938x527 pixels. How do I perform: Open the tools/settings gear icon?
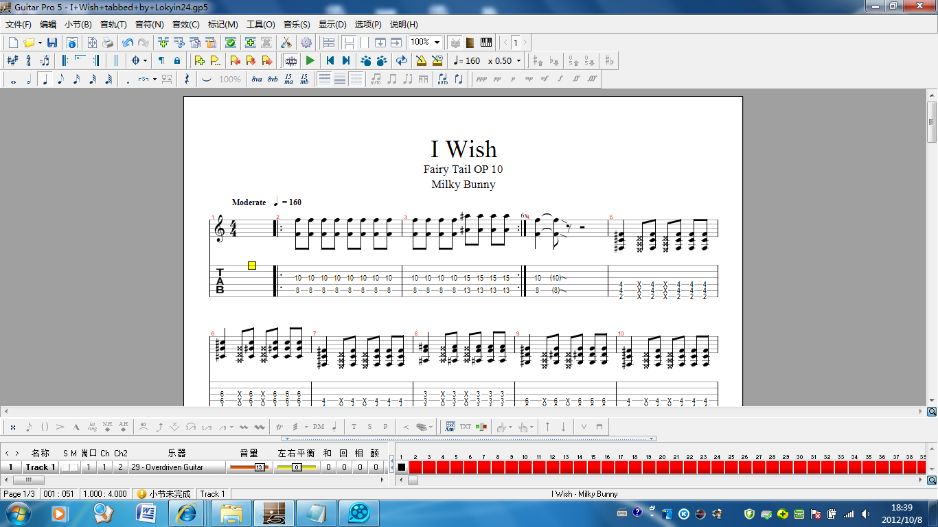[306, 43]
